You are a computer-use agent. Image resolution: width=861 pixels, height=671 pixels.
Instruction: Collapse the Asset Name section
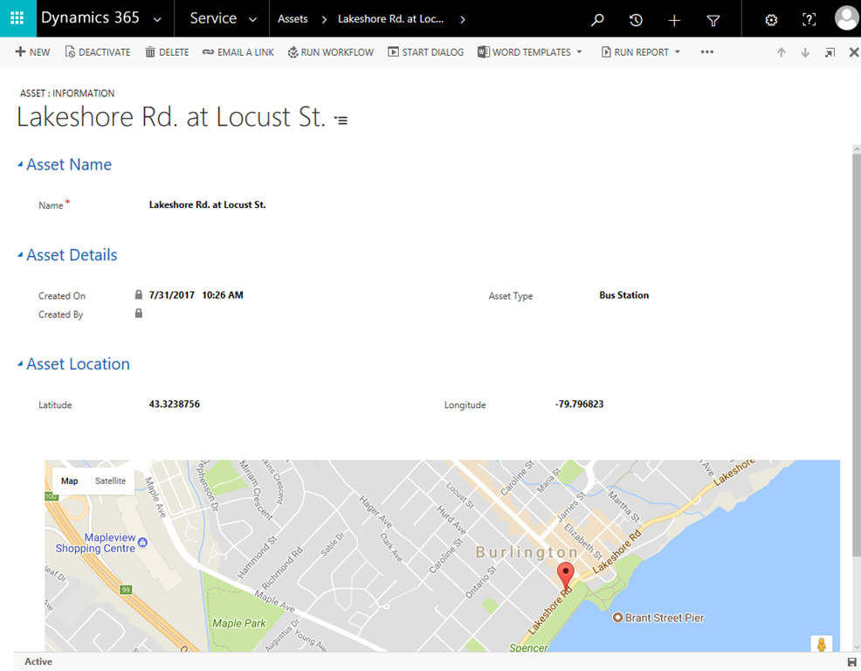pos(20,165)
